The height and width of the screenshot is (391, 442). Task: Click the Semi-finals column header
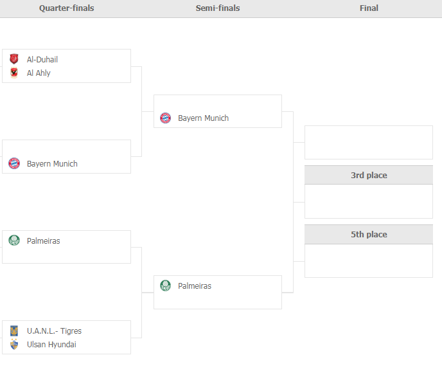click(x=217, y=8)
